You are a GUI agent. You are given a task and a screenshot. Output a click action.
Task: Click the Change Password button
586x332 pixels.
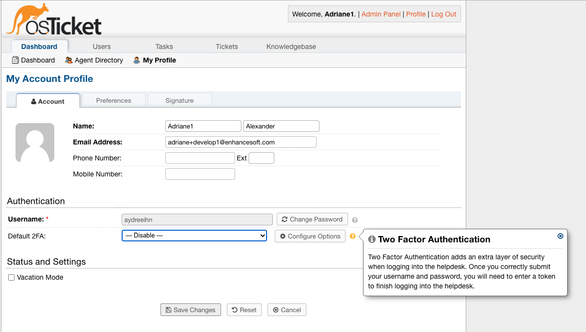(312, 219)
